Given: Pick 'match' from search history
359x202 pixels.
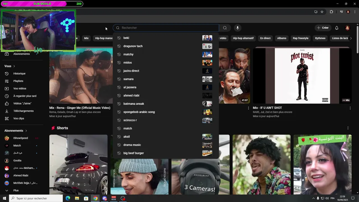Looking at the screenshot, I should (166, 128).
